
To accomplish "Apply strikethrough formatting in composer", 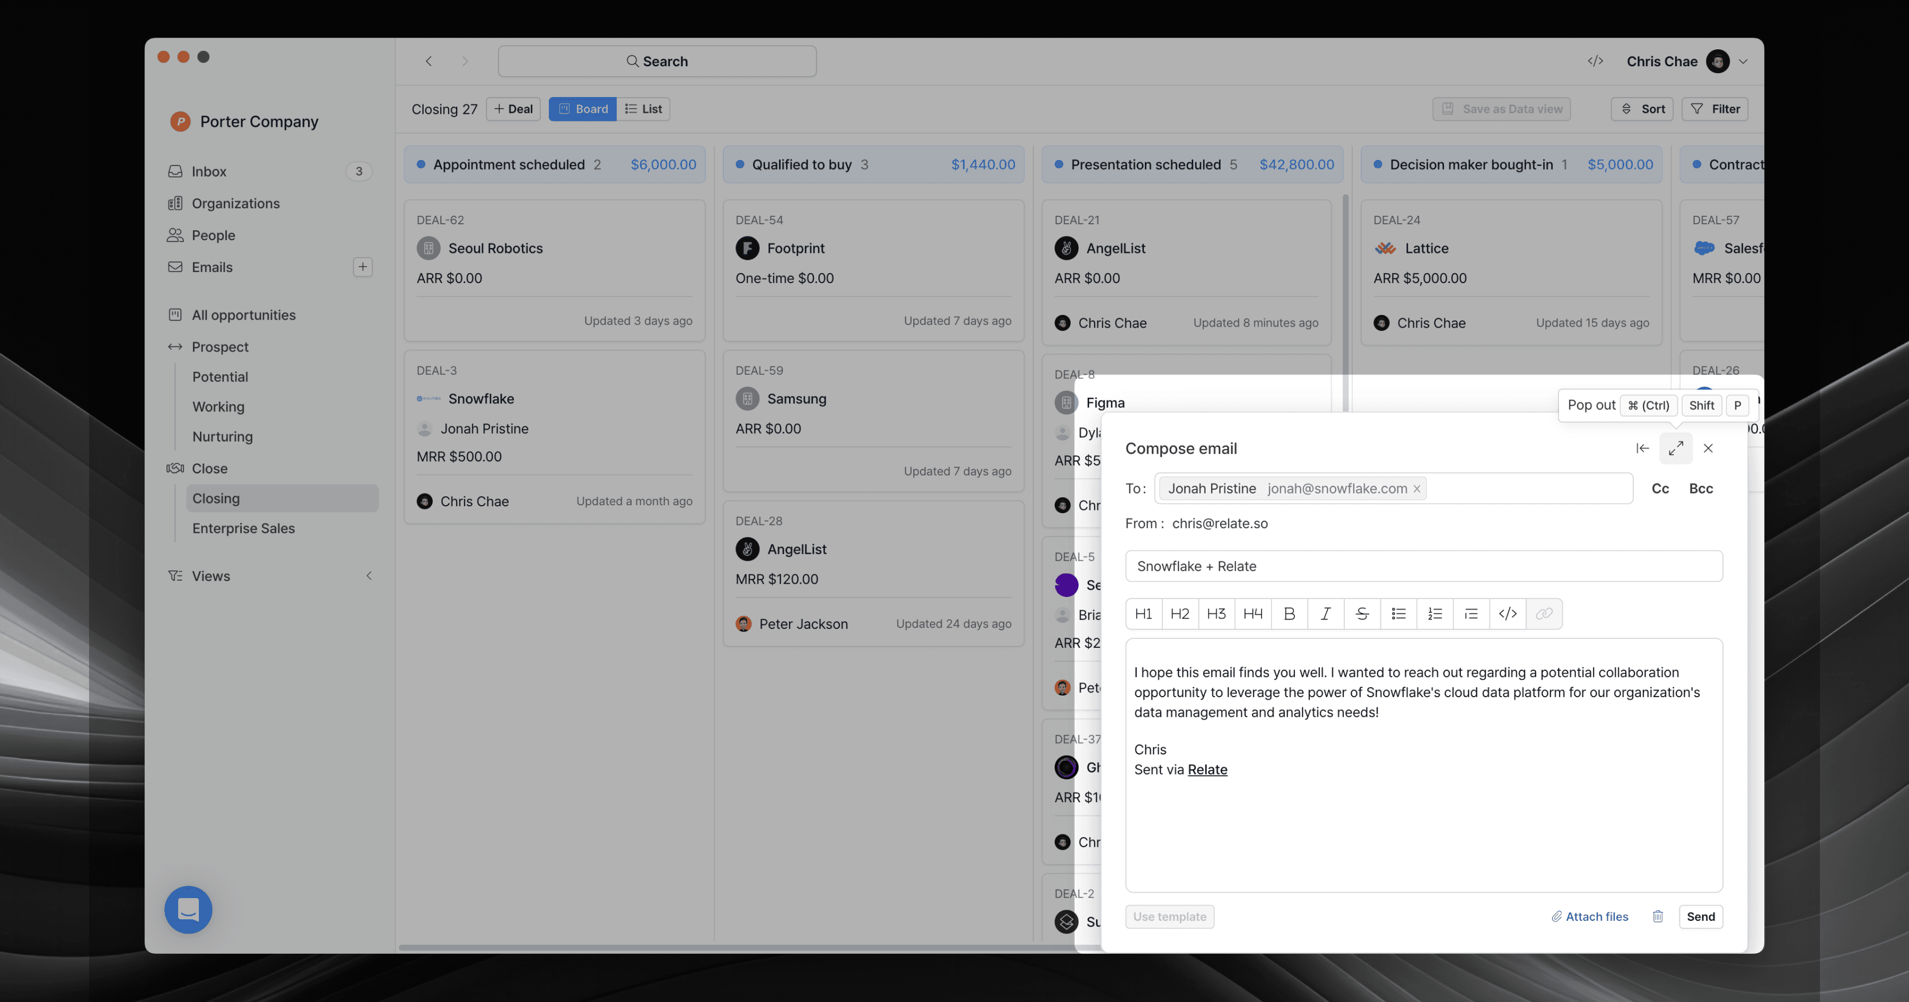I will point(1361,613).
